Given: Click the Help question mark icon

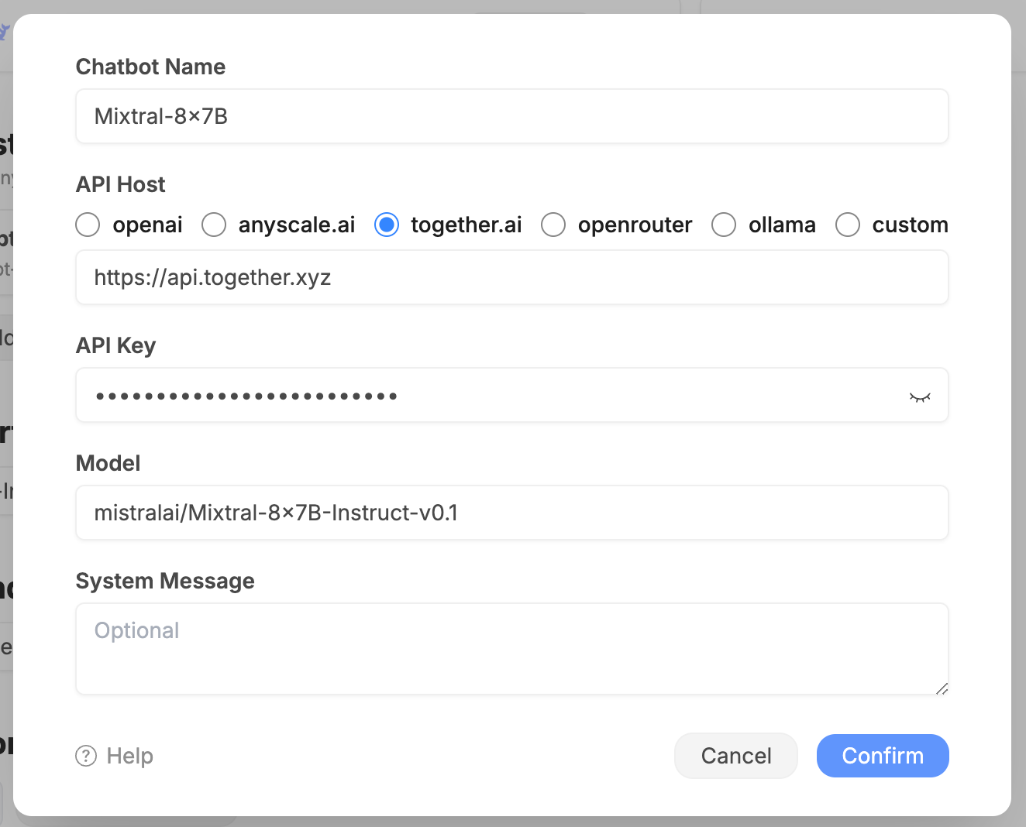Looking at the screenshot, I should coord(86,756).
